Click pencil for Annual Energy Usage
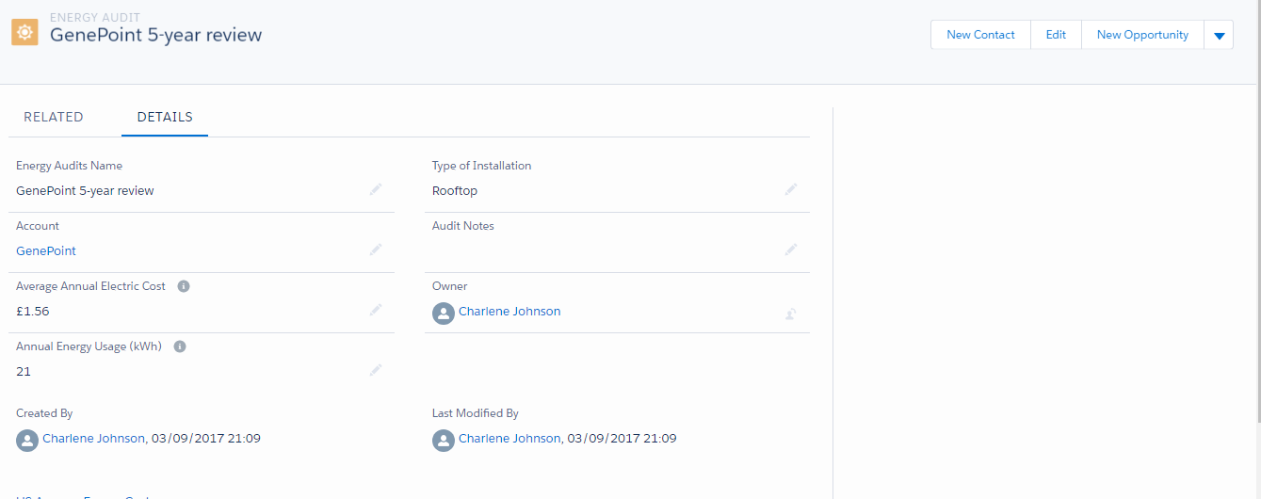The width and height of the screenshot is (1261, 499). coord(376,370)
